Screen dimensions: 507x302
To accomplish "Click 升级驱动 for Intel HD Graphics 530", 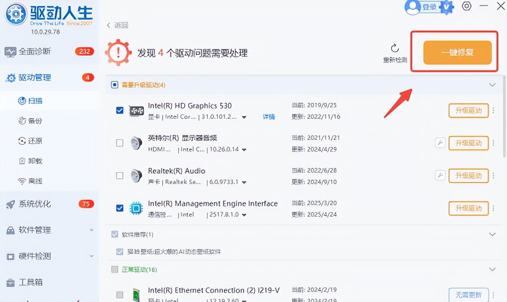I will 468,111.
